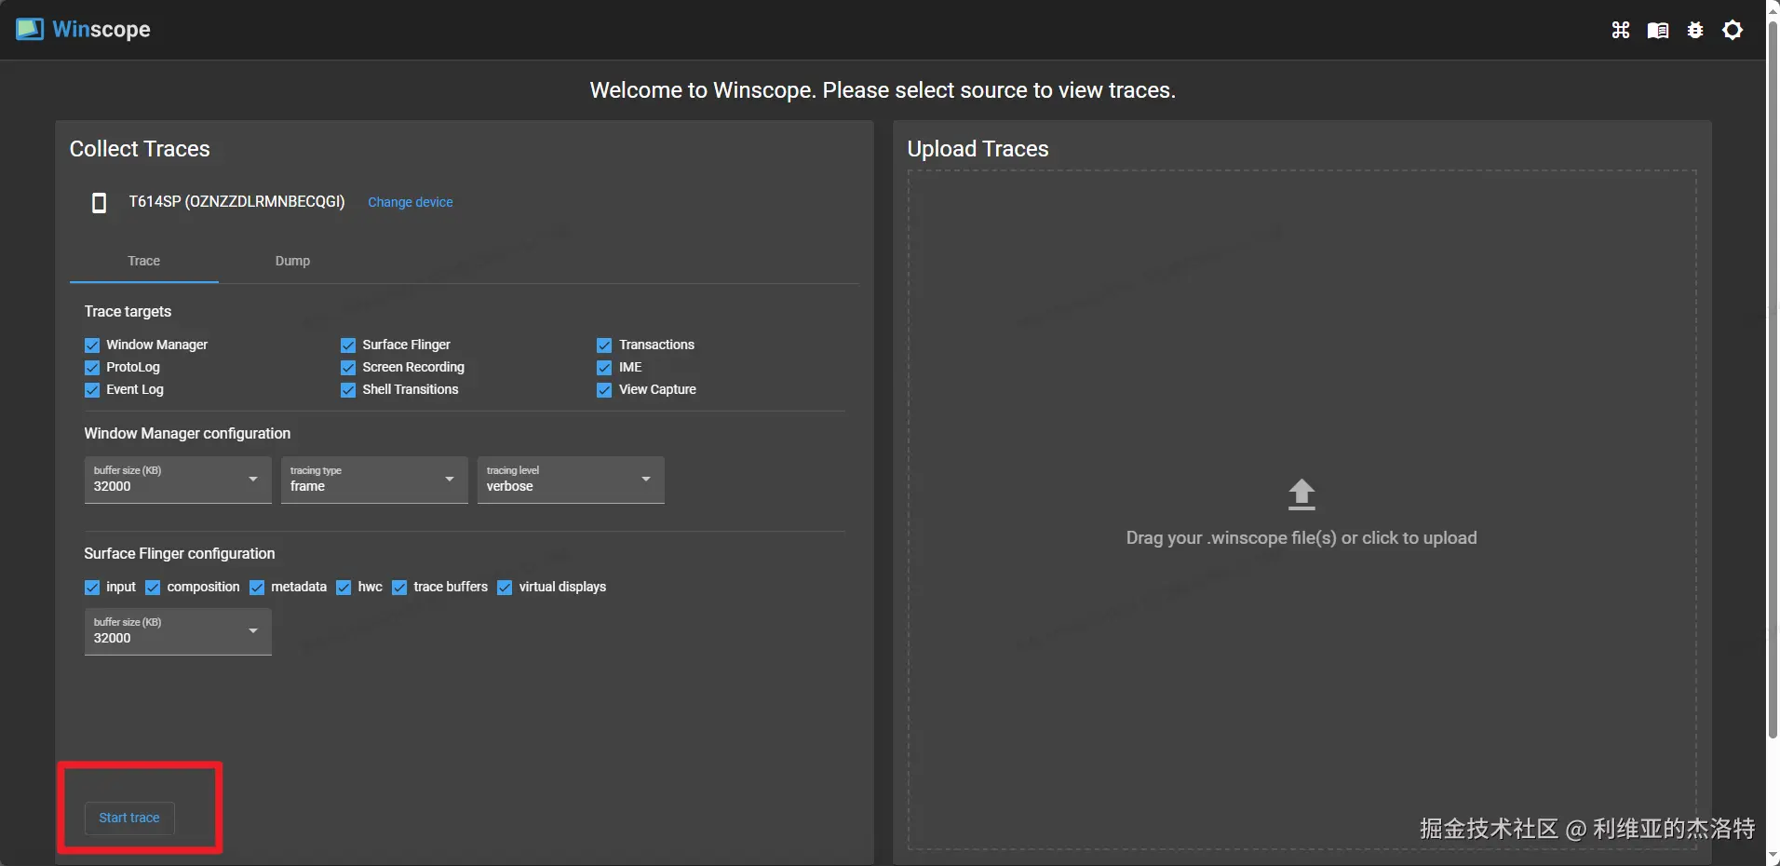Click the Trace targets label
Screen dimensions: 1780x866
click(128, 311)
